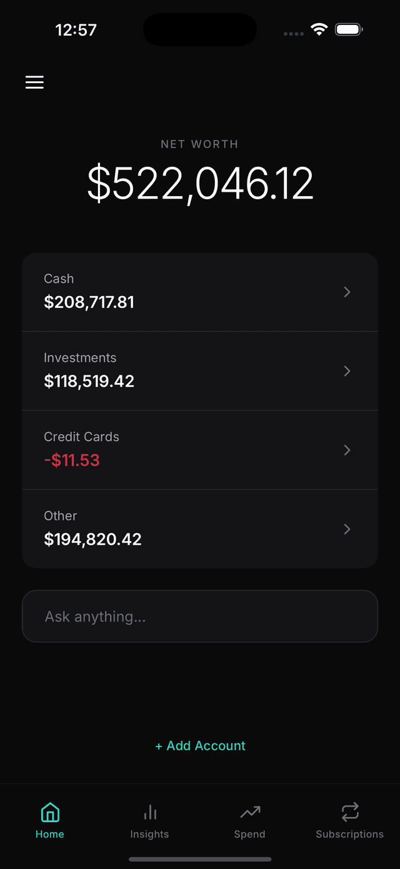Viewport: 400px width, 869px height.
Task: Switch to the Subscriptions tab label
Action: pos(349,835)
